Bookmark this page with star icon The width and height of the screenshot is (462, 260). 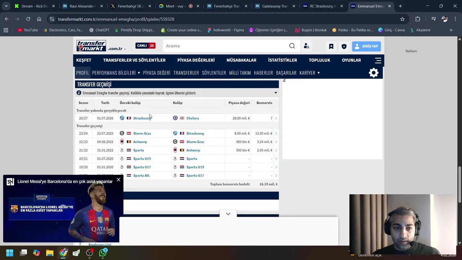pos(402,19)
